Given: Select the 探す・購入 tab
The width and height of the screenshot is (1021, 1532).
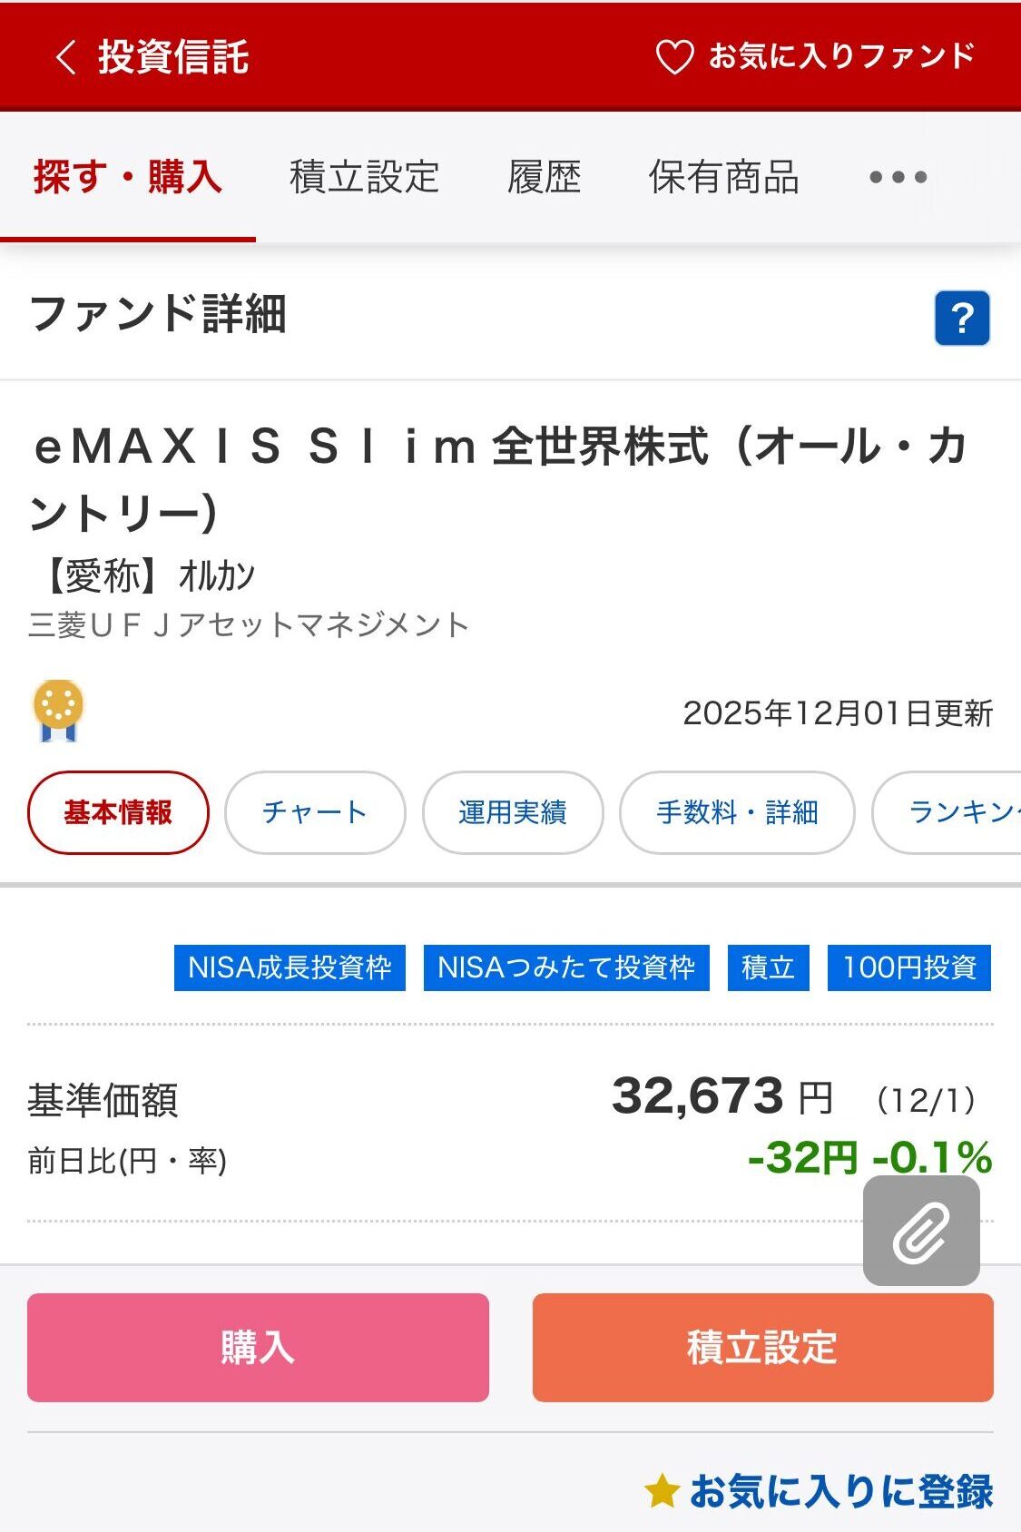Looking at the screenshot, I should click(x=128, y=177).
